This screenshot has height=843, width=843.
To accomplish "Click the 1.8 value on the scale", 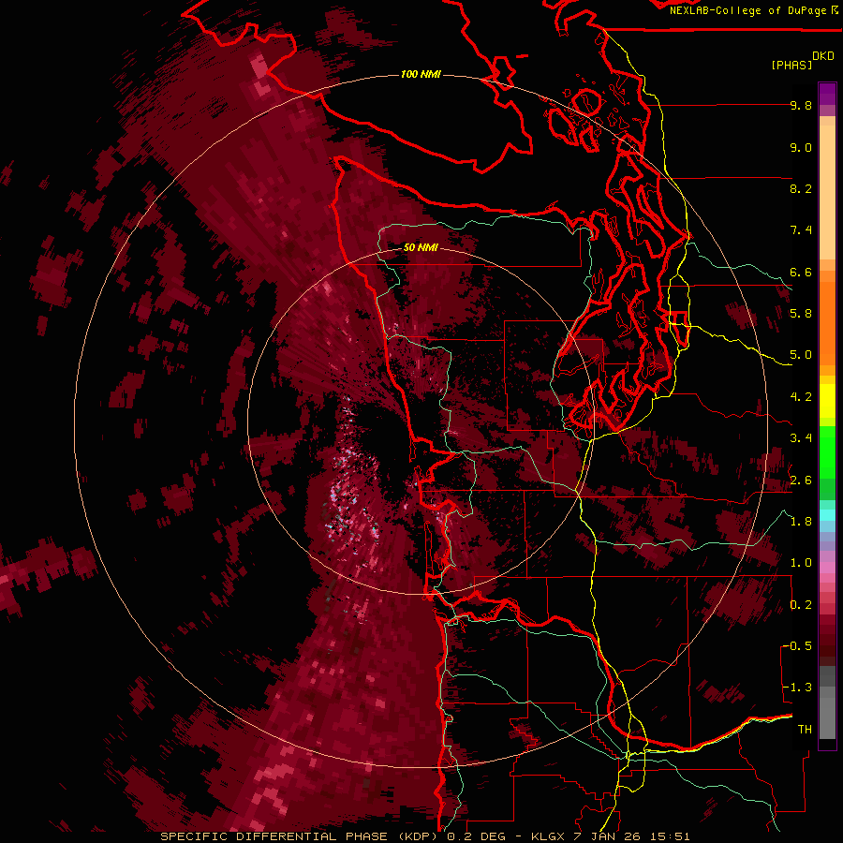I will (801, 522).
